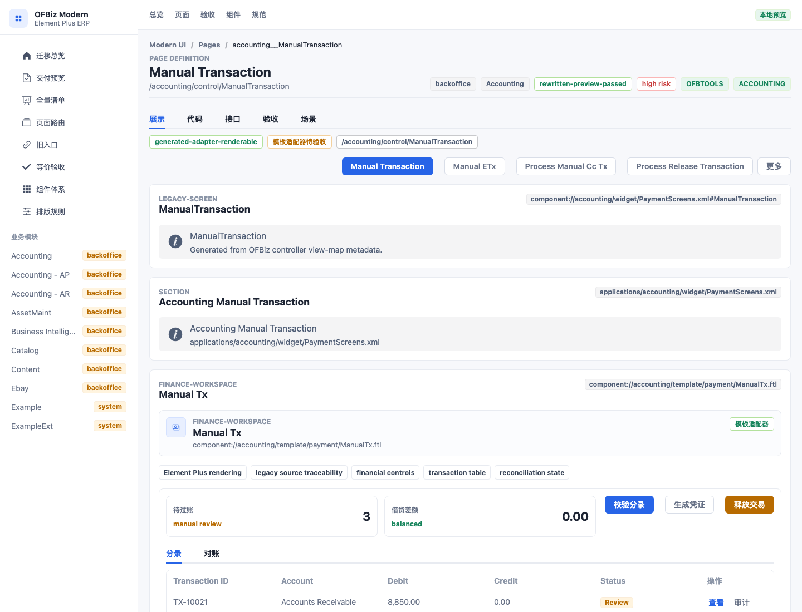Screen dimensions: 802x612
Task: Open 组件 in the top navigation
Action: pyautogui.click(x=233, y=15)
